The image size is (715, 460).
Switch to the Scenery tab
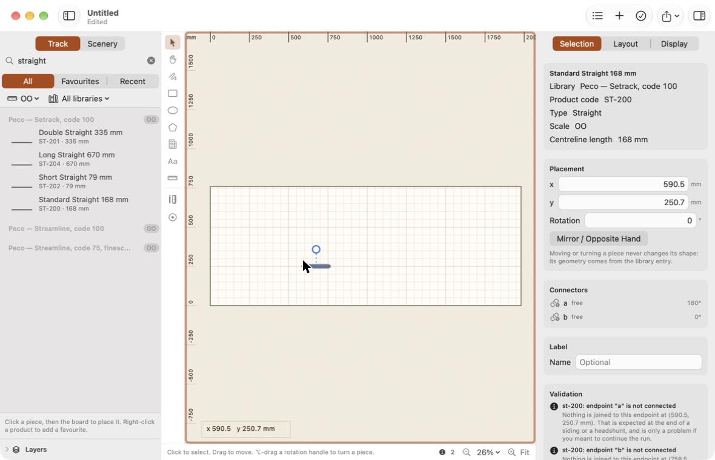102,44
